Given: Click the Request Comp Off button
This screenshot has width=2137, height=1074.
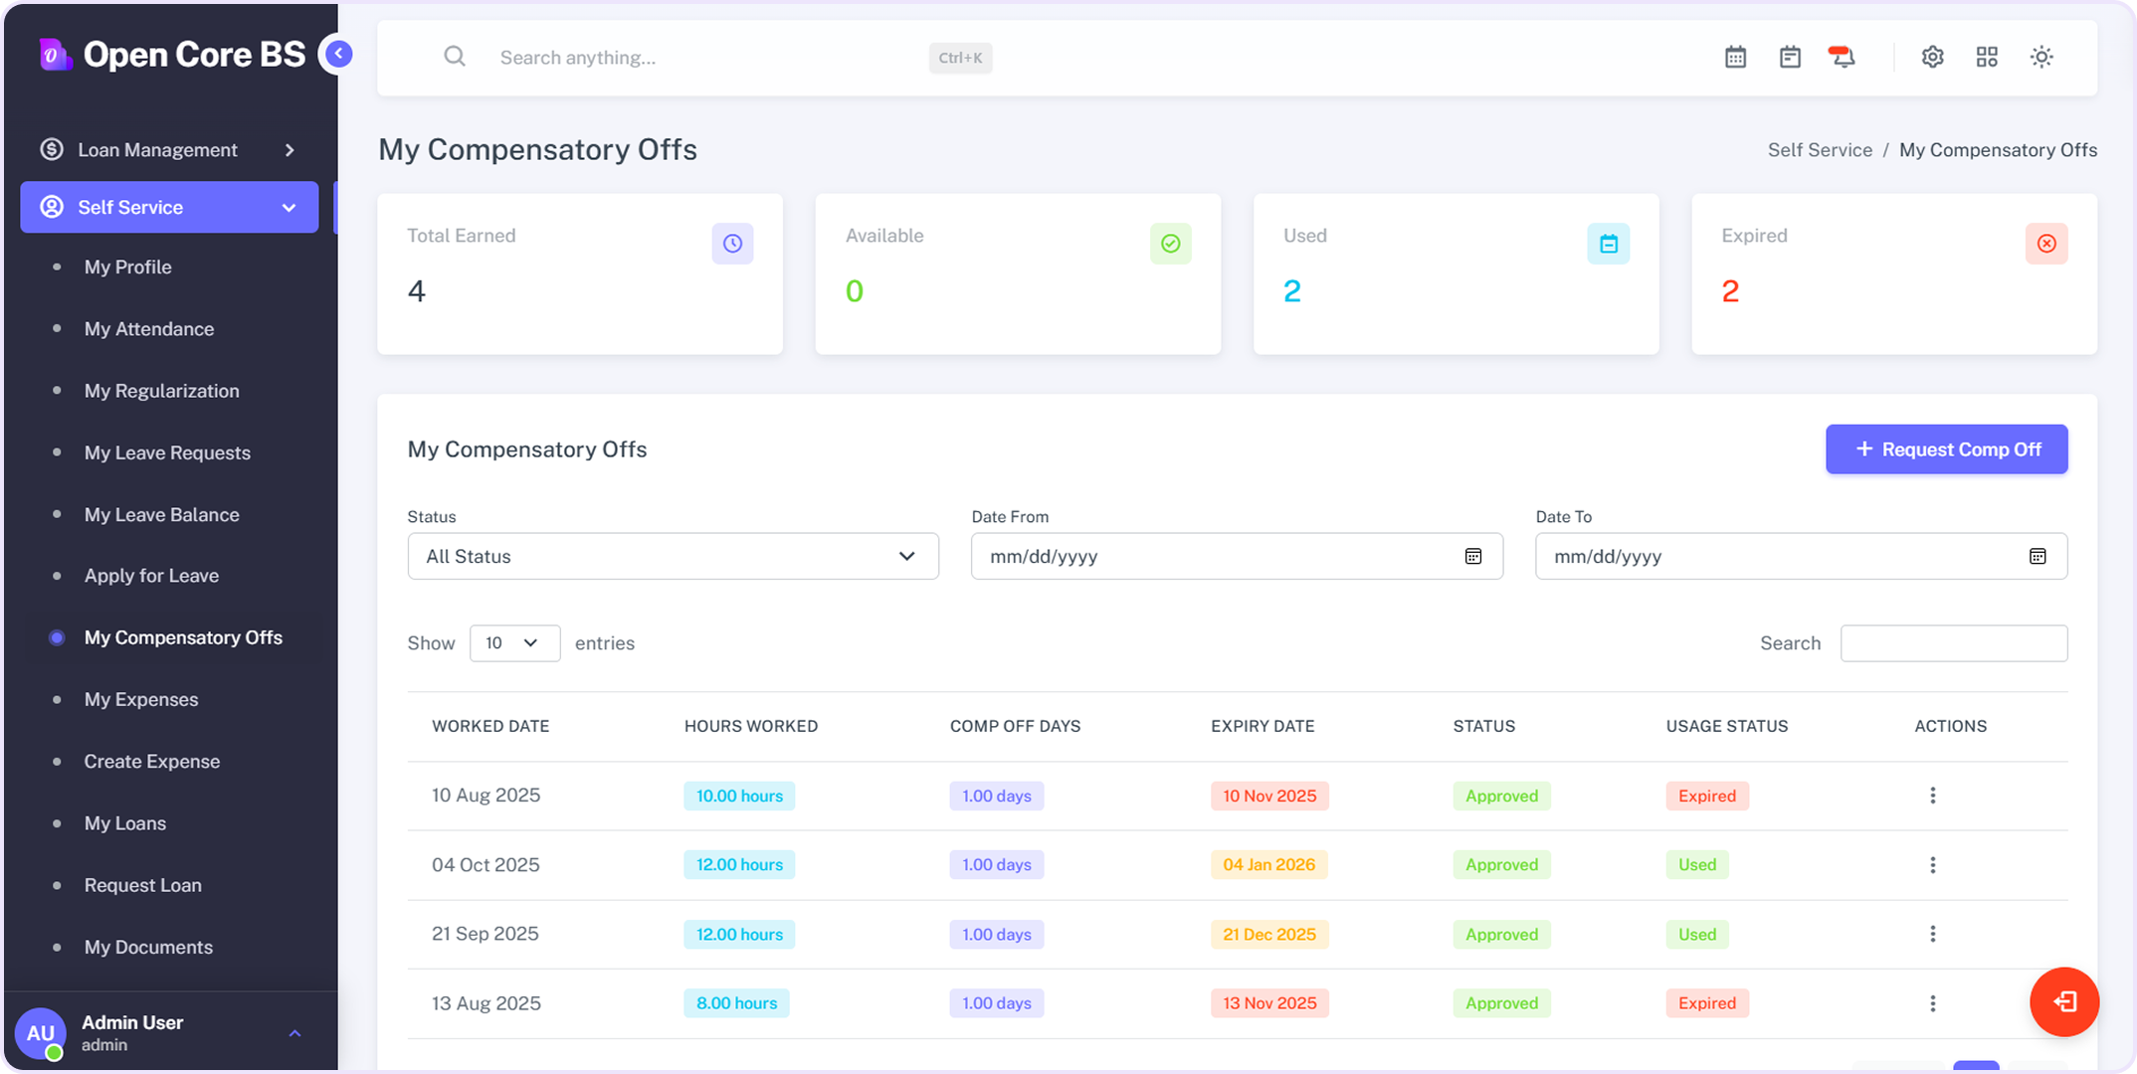Looking at the screenshot, I should click(x=1946, y=449).
